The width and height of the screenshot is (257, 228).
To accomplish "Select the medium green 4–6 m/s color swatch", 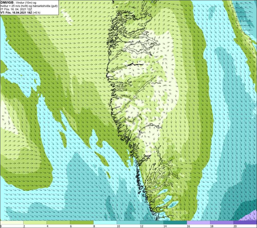I will (58, 222).
